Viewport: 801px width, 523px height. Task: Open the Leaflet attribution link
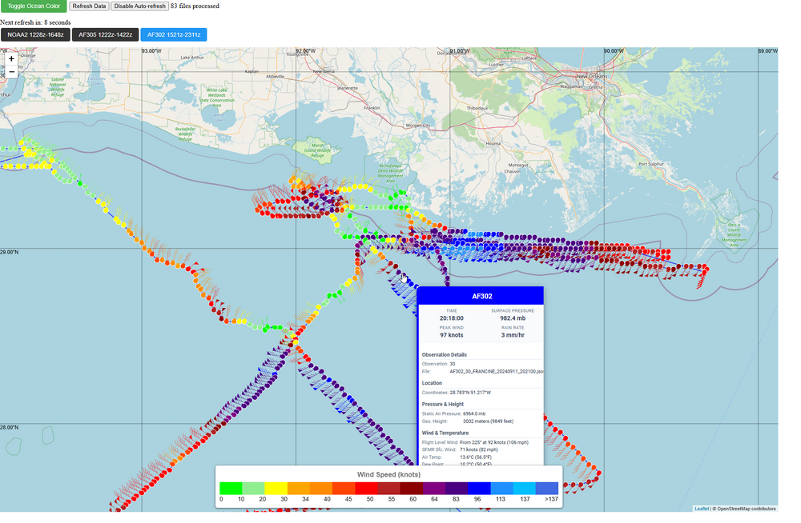click(701, 508)
